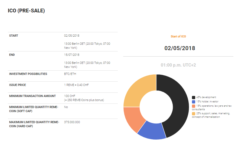Screen dimensions: 235x142
Task: Click the black development legend swatch
Action: pos(194,97)
